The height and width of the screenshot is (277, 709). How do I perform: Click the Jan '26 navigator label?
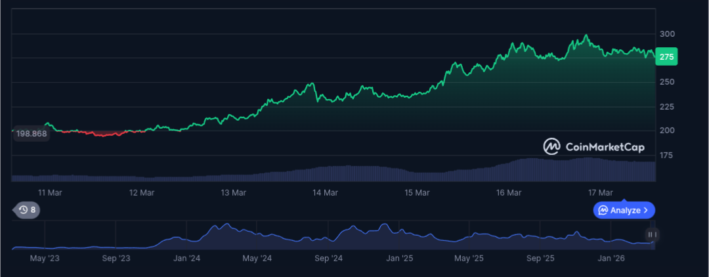(611, 259)
